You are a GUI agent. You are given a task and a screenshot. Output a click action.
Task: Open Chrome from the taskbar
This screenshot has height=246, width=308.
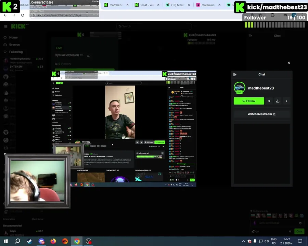[x=77, y=241]
